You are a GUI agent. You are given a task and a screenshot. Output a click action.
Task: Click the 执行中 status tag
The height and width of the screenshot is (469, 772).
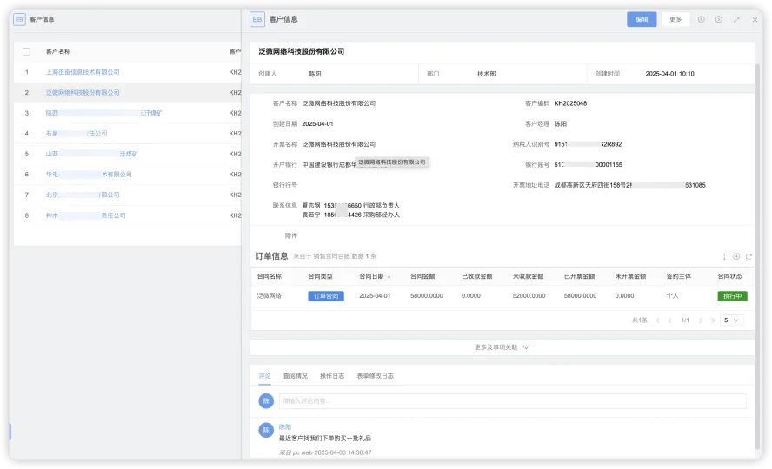[732, 296]
